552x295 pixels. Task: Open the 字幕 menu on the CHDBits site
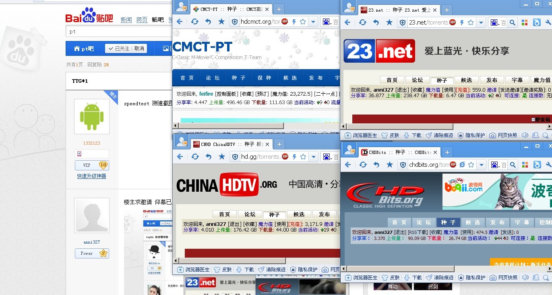click(x=522, y=222)
